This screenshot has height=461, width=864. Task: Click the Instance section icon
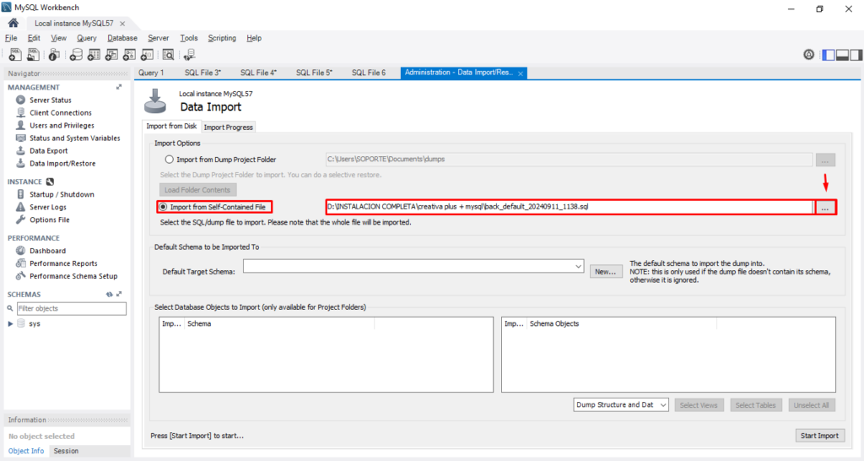coord(50,182)
